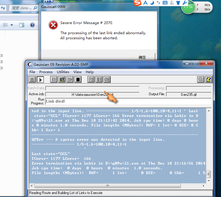Screen dimensions: 221x197
Task: Click output pane vertical scroll up arrow
Action: [x=209, y=111]
